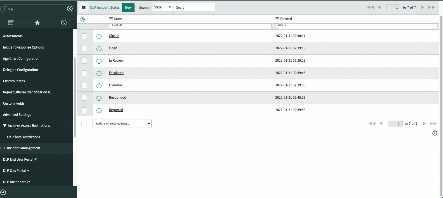Tick the checkbox for Closed row

(84, 36)
